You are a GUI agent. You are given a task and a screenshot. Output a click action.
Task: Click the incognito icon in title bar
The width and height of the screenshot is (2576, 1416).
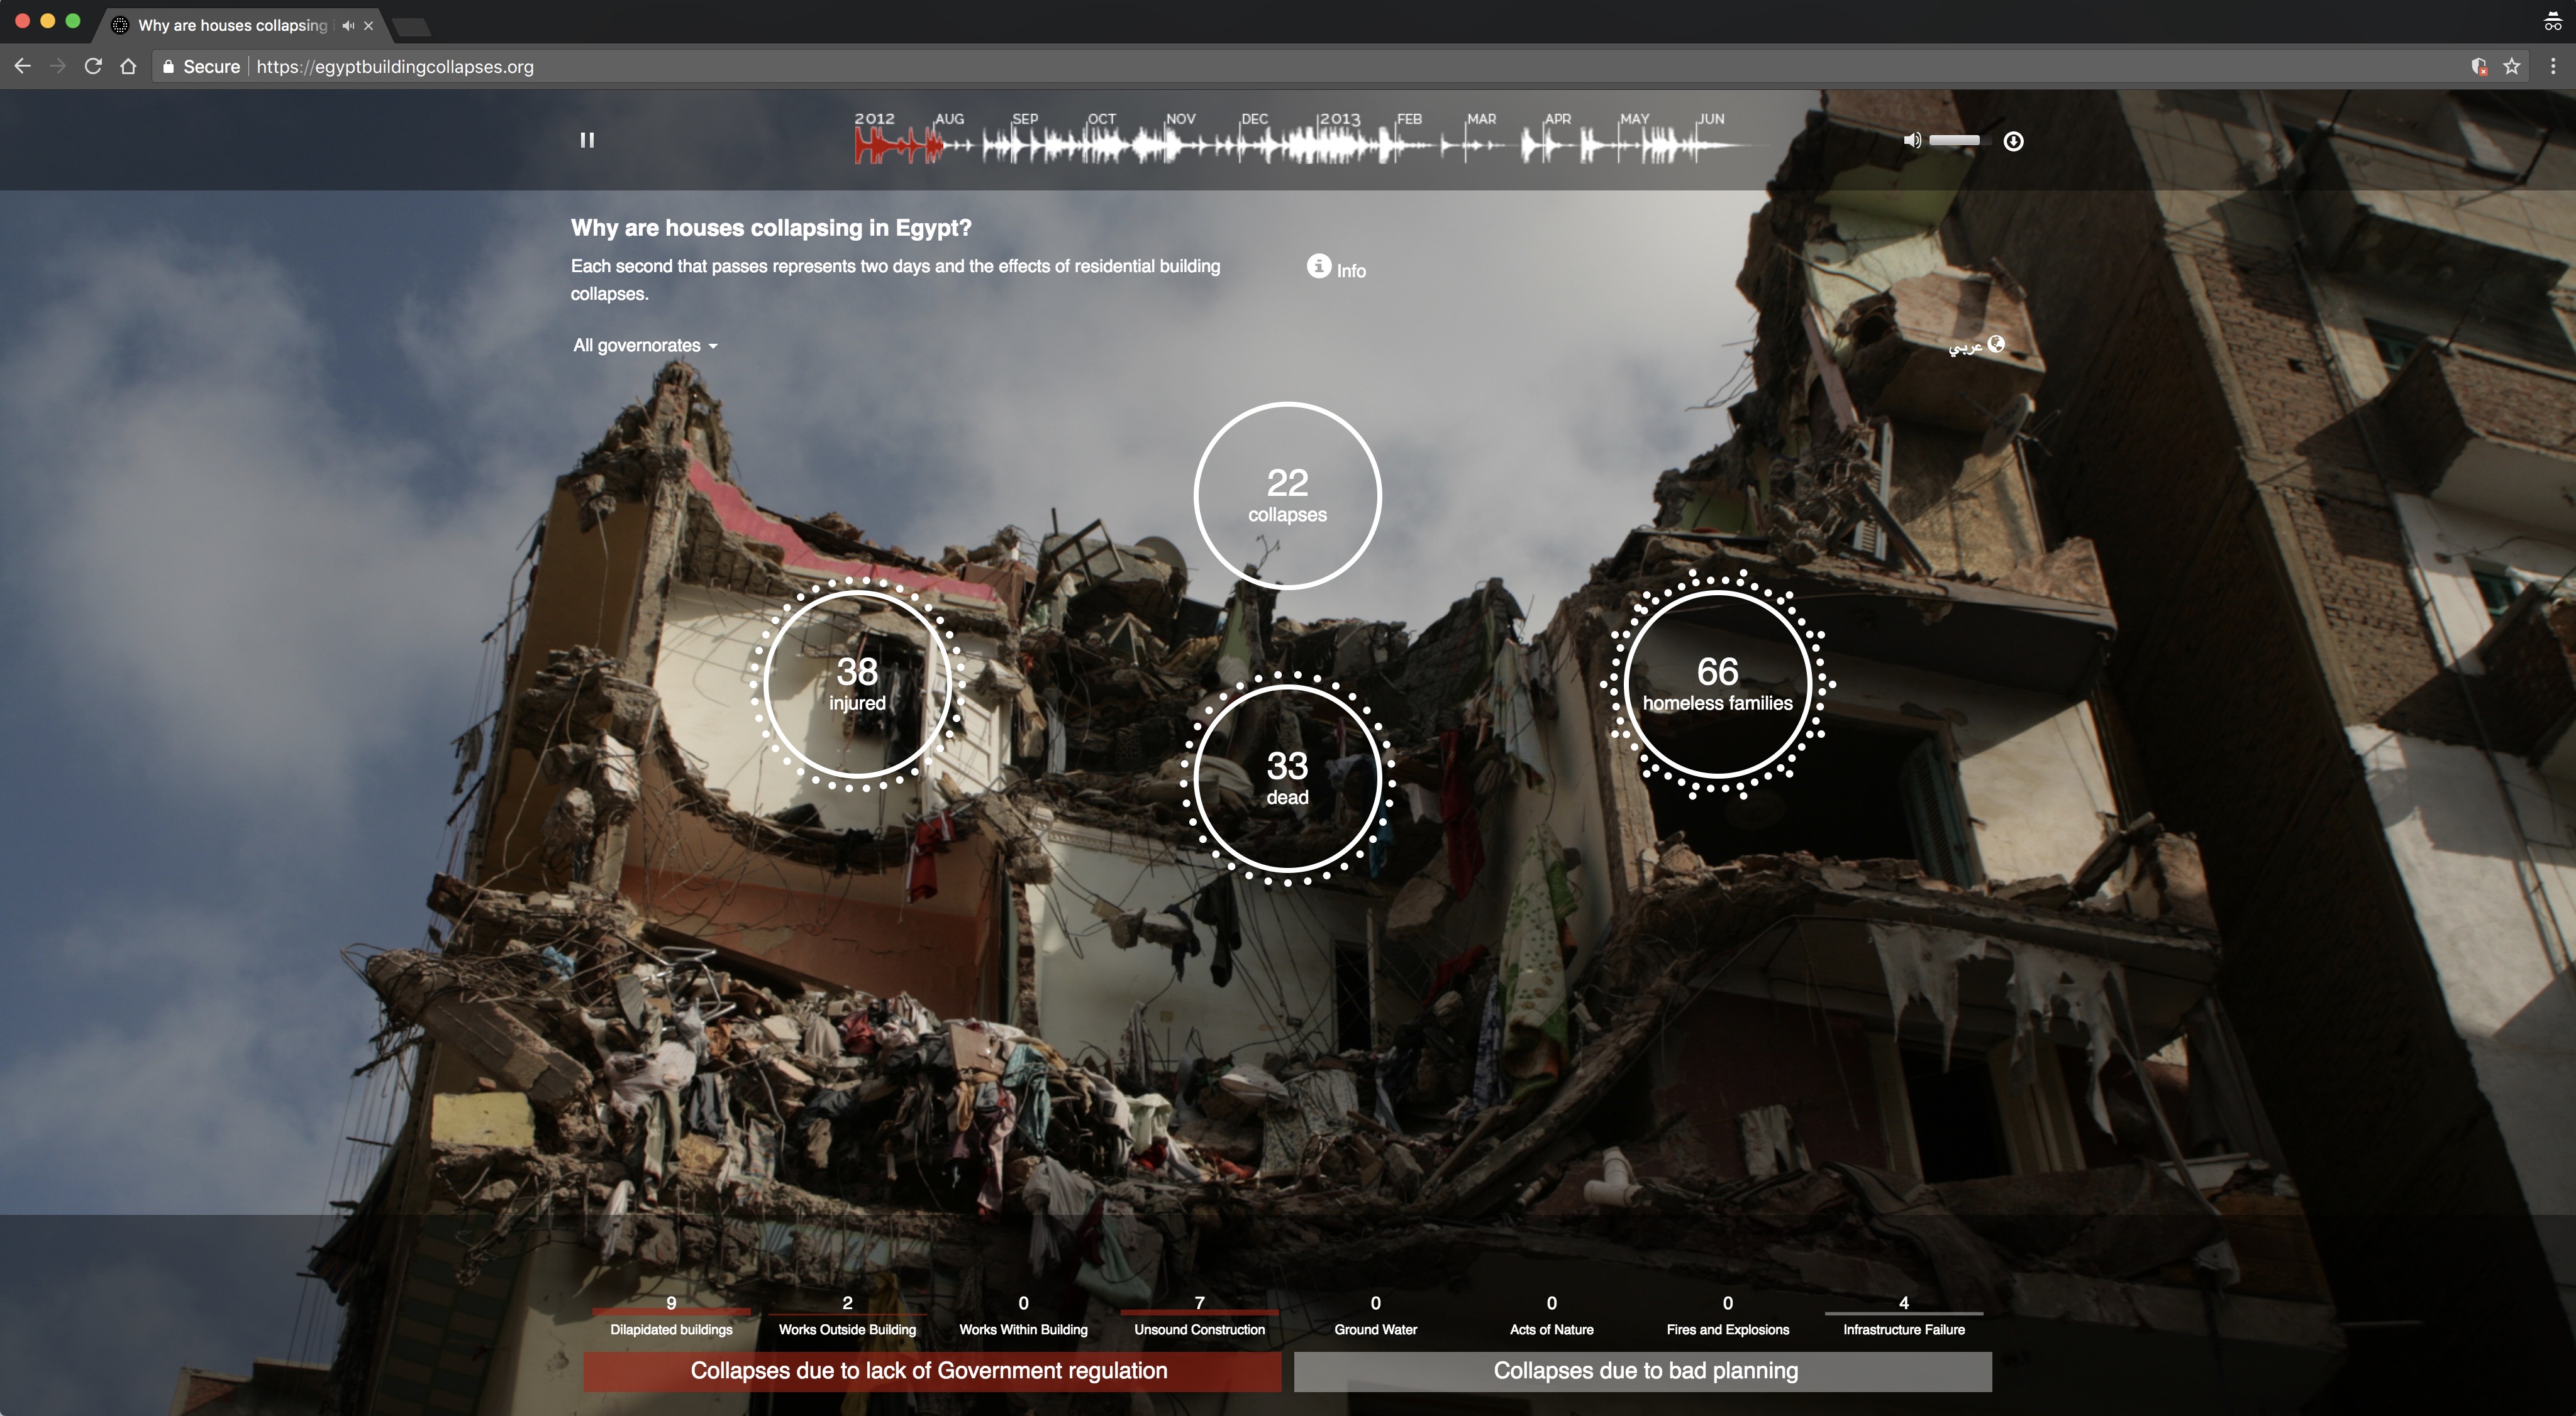(2552, 20)
